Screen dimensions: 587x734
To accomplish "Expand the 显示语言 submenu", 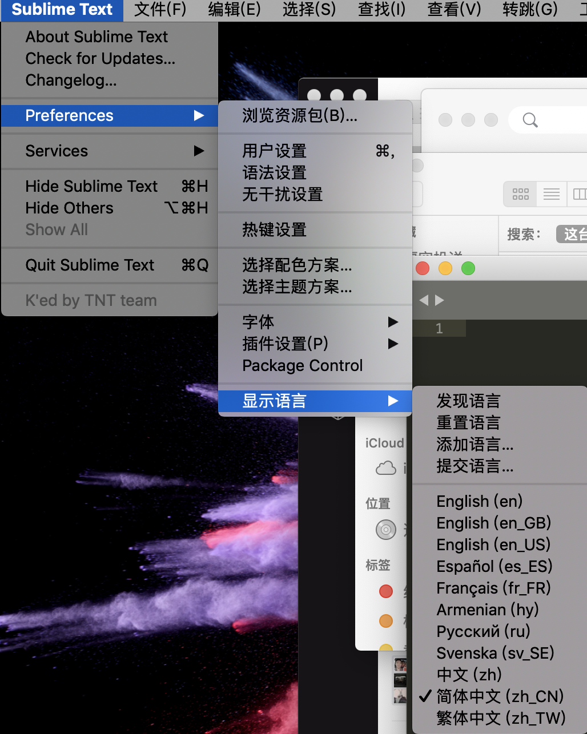I will click(315, 401).
